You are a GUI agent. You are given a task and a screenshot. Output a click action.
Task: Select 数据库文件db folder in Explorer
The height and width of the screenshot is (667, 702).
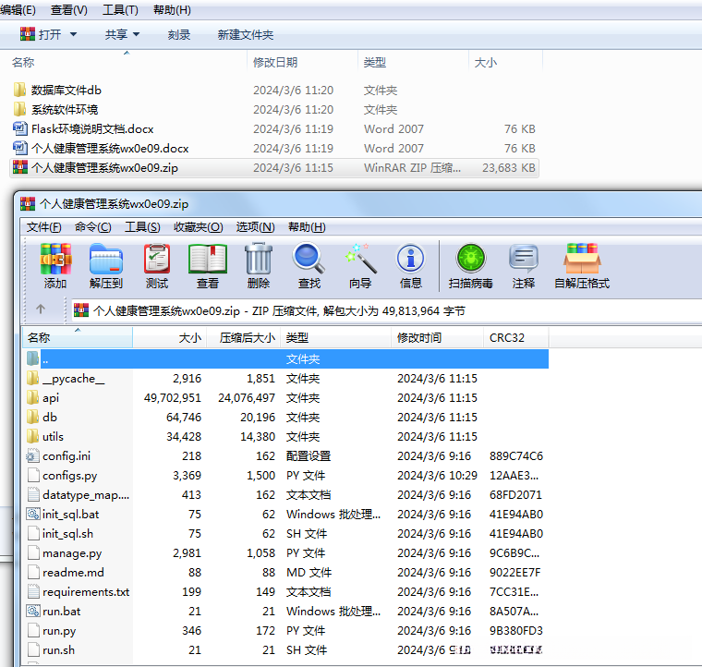67,91
